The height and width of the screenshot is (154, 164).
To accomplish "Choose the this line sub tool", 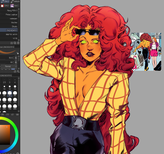I will [x=9, y=22].
